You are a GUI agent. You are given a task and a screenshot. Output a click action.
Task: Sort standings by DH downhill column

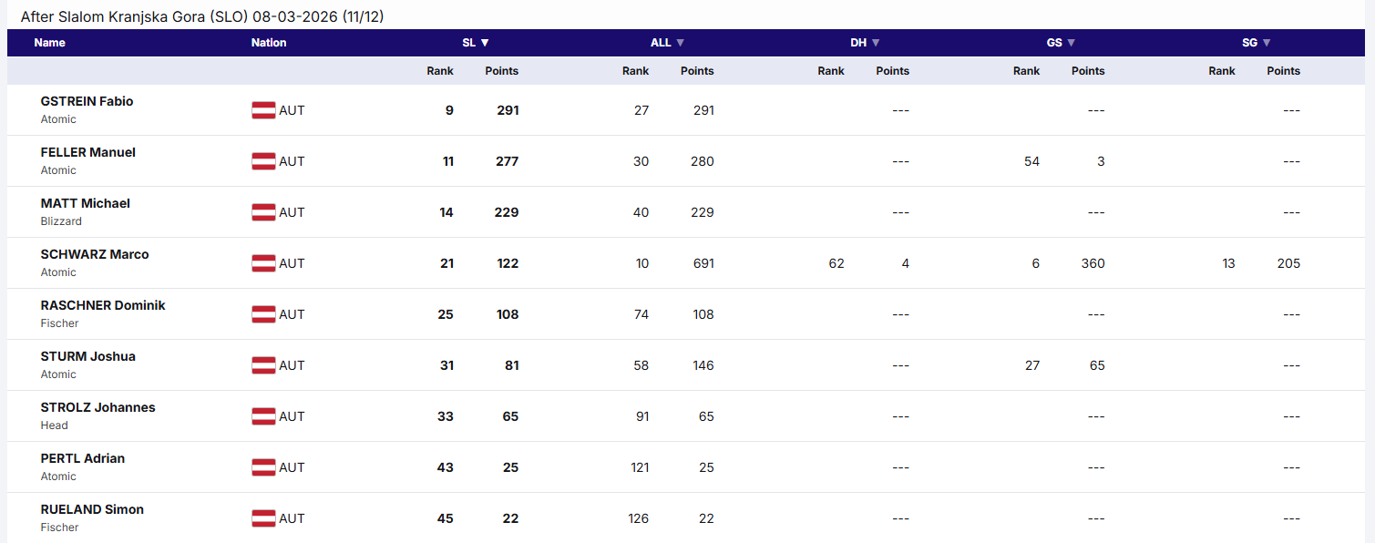tap(865, 43)
